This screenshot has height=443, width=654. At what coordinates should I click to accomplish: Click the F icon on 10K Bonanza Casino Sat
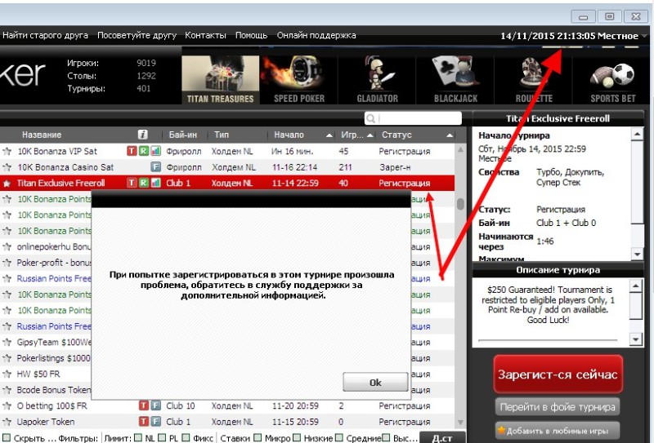(155, 167)
